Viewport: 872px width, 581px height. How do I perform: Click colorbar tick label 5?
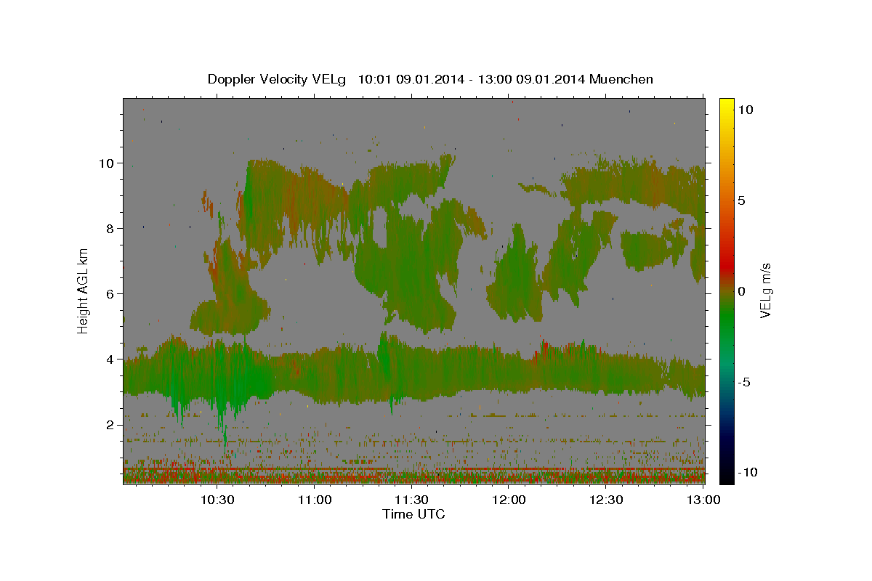742,200
